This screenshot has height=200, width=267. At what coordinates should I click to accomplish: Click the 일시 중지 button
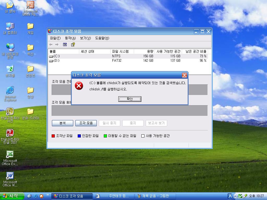110,123
